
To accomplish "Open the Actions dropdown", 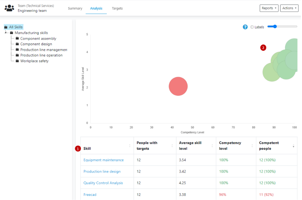I will pyautogui.click(x=289, y=8).
